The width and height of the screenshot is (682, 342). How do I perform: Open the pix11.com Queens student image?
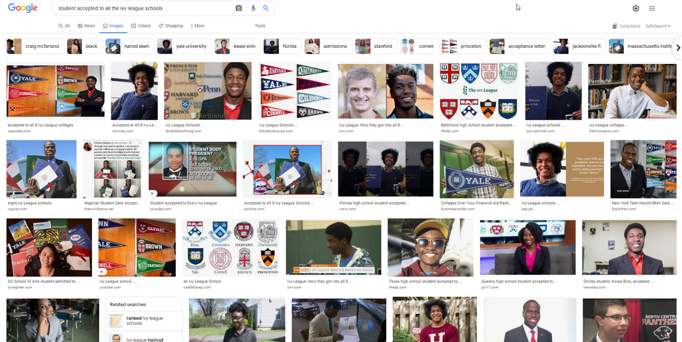pos(527,248)
